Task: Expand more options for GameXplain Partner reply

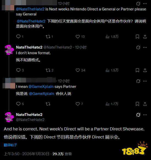Action: tap(145, 81)
